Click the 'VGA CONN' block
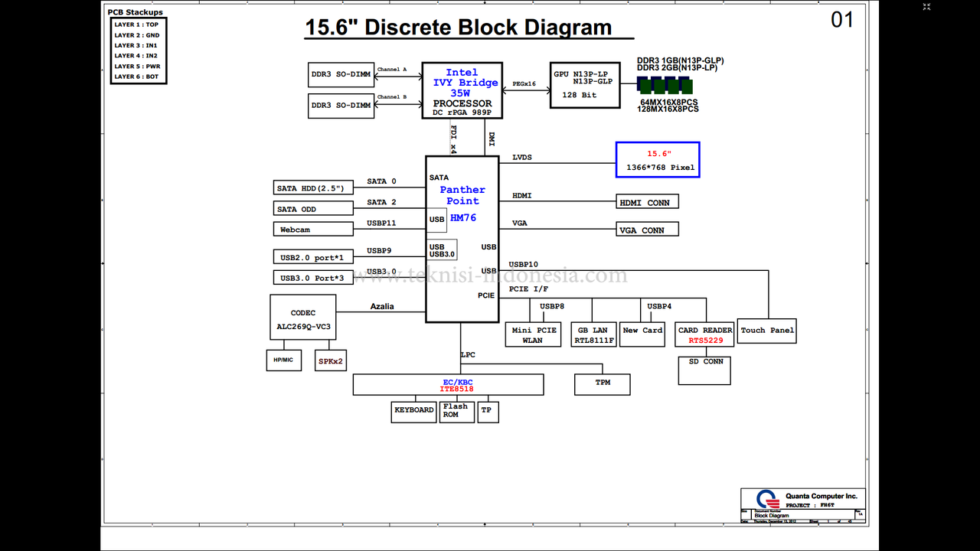Image resolution: width=980 pixels, height=551 pixels. 648,230
